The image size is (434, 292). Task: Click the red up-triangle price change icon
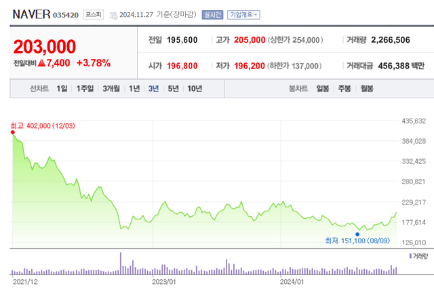pos(41,63)
